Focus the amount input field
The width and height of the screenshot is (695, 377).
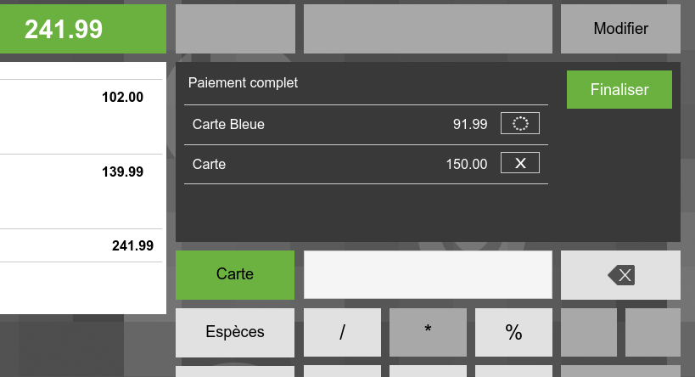pos(428,274)
